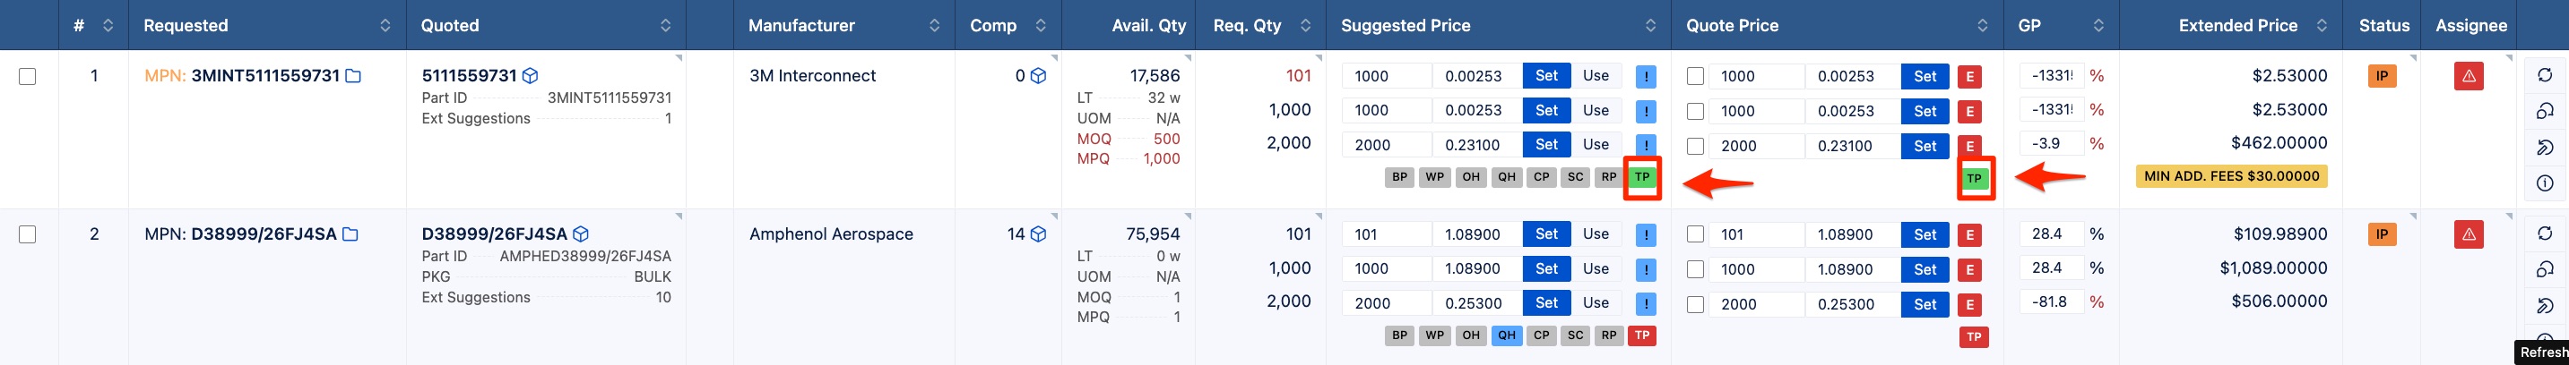Select row 2 checkbox
The height and width of the screenshot is (365, 2569).
(x=28, y=234)
